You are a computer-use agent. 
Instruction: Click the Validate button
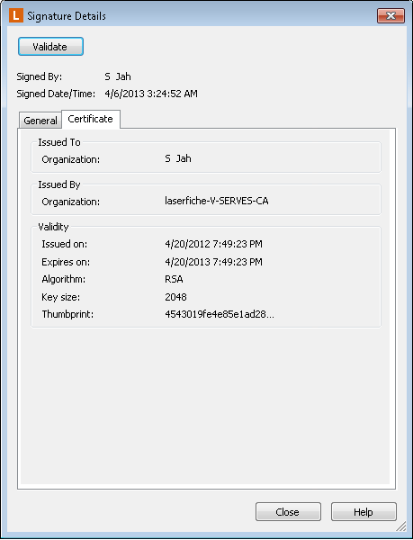(x=50, y=47)
